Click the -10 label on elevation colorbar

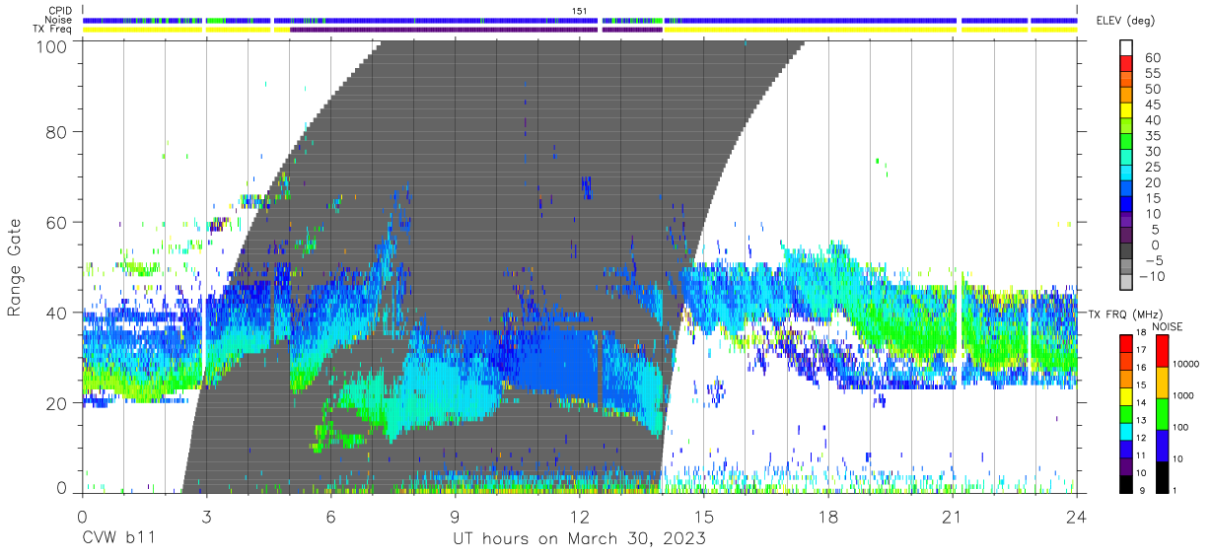pyautogui.click(x=1153, y=276)
